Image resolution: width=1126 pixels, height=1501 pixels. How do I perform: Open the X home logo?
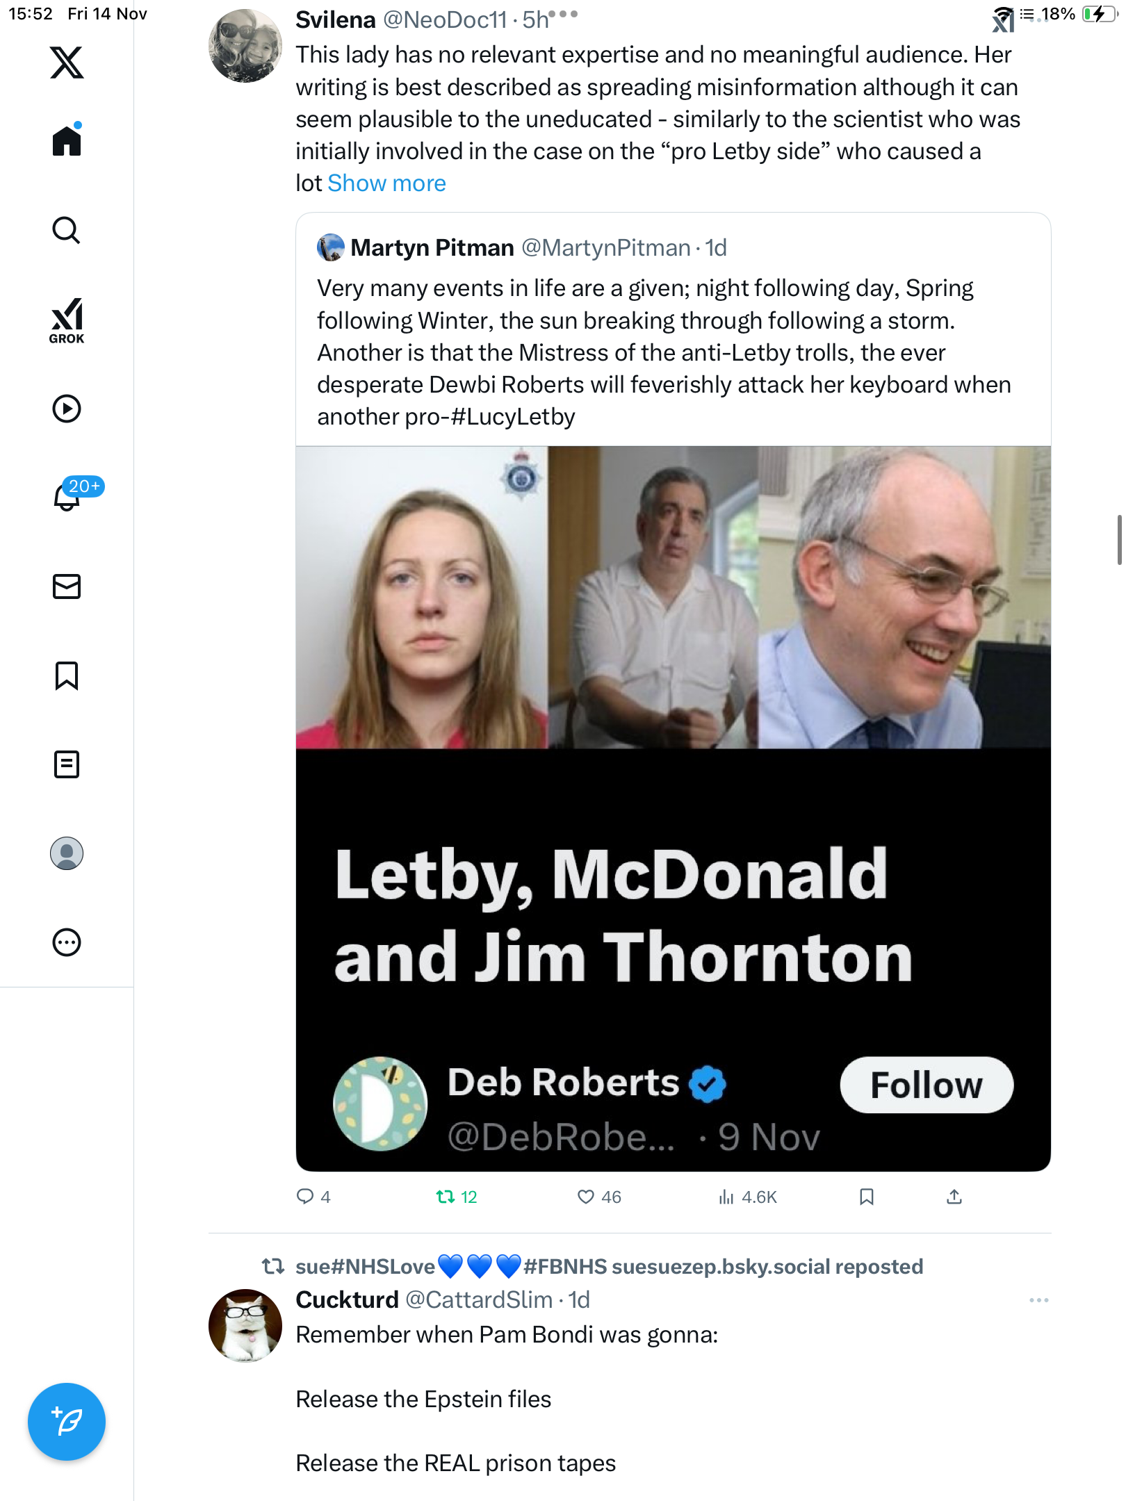click(67, 63)
